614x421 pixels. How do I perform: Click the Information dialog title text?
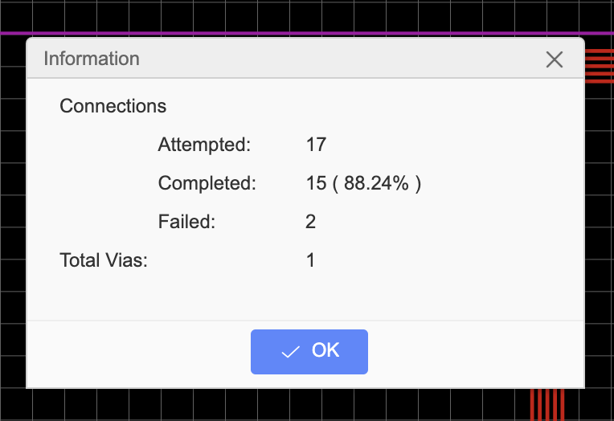pos(92,59)
